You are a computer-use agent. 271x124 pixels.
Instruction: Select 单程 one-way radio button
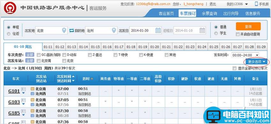pyautogui.click(x=9, y=27)
